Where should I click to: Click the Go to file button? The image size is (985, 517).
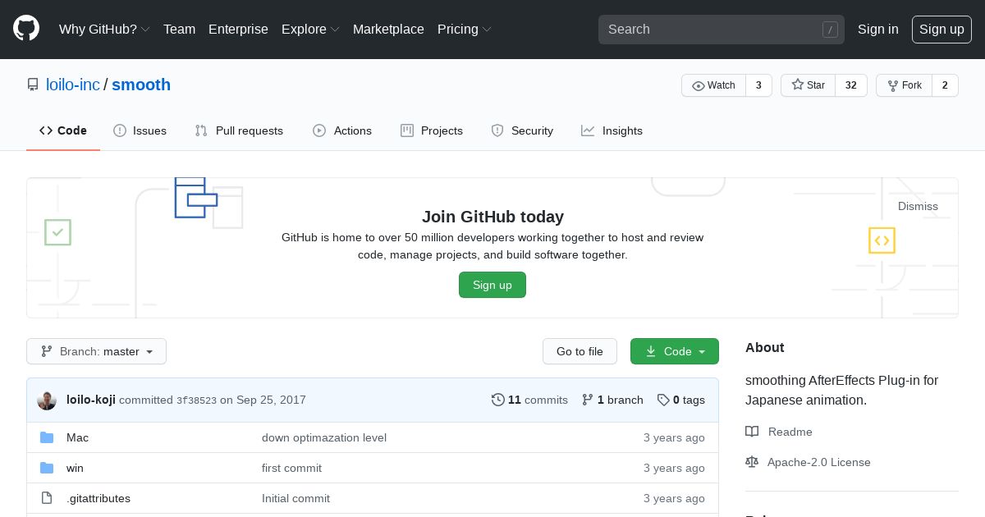point(580,351)
